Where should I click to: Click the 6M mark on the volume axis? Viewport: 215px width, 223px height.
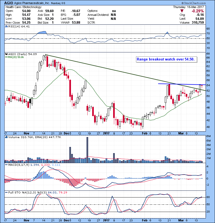point(209,136)
